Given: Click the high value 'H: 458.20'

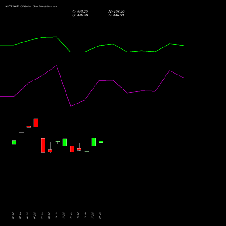Looking at the screenshot, I should (117, 12).
